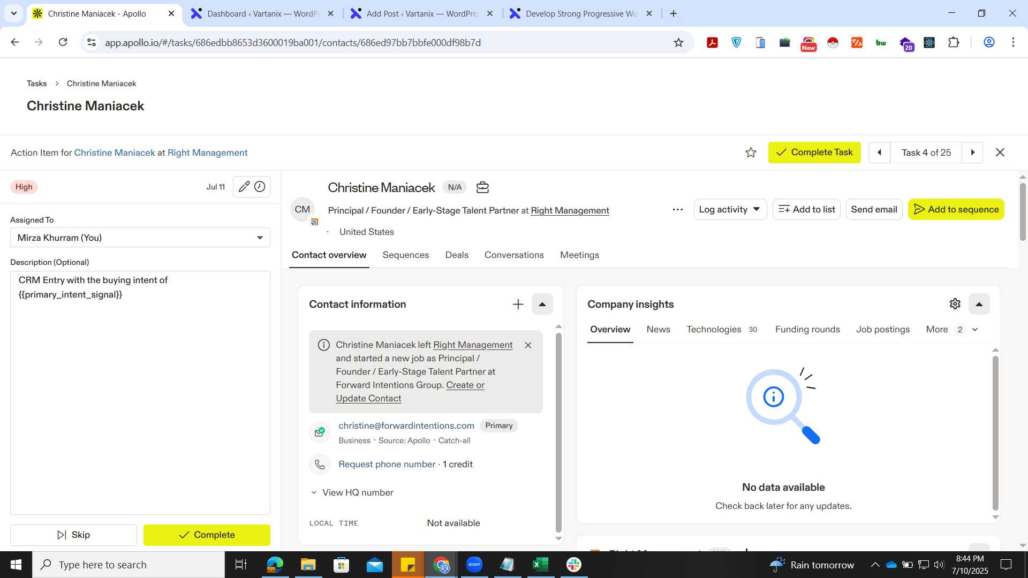Viewport: 1028px width, 578px height.
Task: Open the Log activity dropdown
Action: [x=730, y=209]
